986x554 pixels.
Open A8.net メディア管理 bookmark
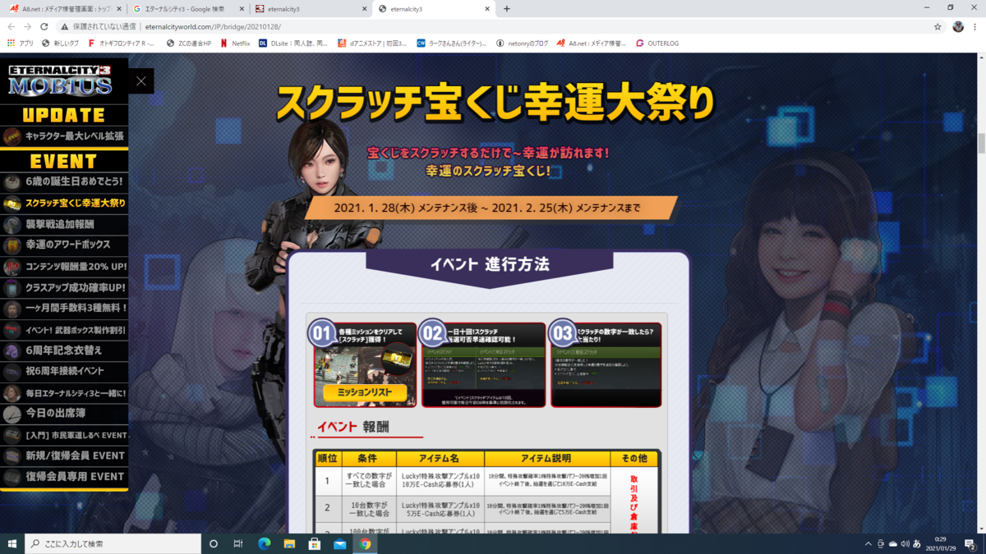click(592, 43)
